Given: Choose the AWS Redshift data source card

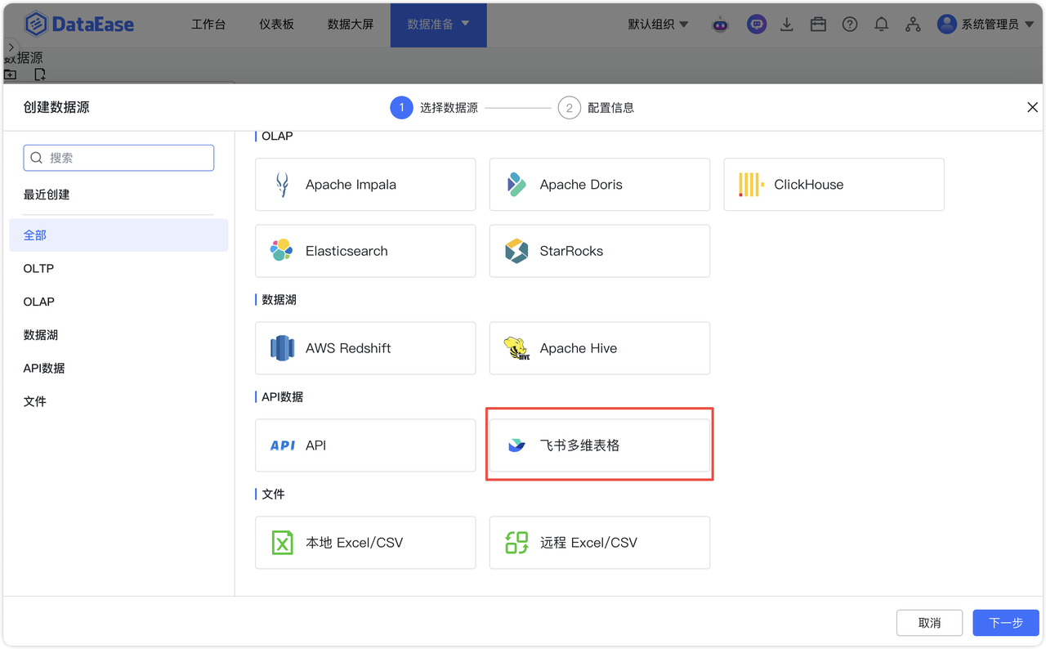Looking at the screenshot, I should pos(365,348).
